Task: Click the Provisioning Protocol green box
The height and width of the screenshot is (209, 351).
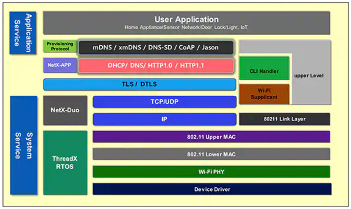Action: 60,46
